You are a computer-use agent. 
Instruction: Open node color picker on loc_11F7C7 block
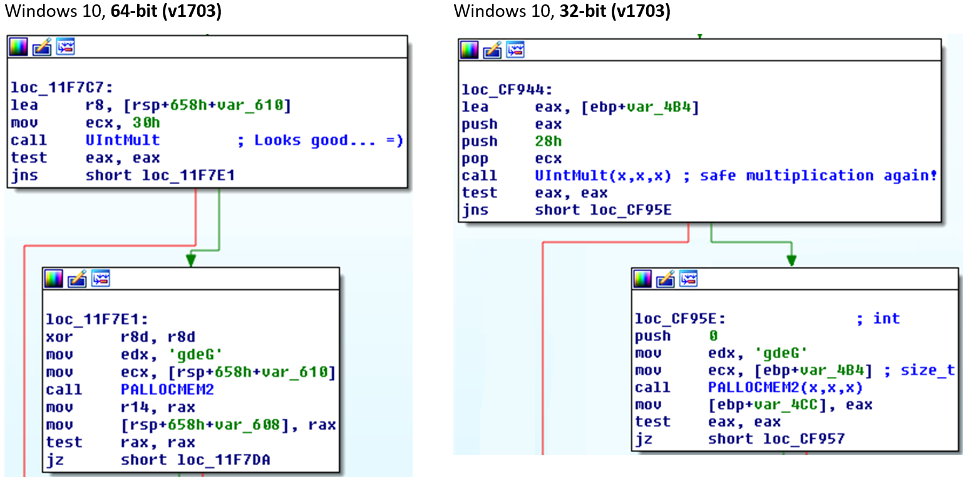pyautogui.click(x=19, y=47)
